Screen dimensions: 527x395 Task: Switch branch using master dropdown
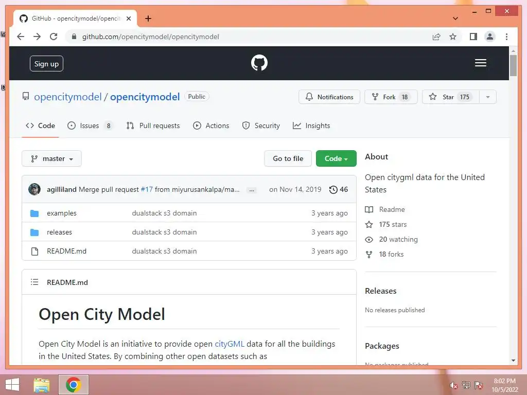click(52, 158)
